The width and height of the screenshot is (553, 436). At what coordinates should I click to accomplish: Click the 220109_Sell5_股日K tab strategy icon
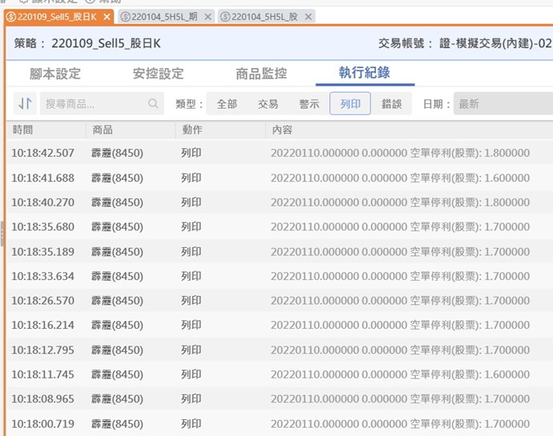click(10, 17)
